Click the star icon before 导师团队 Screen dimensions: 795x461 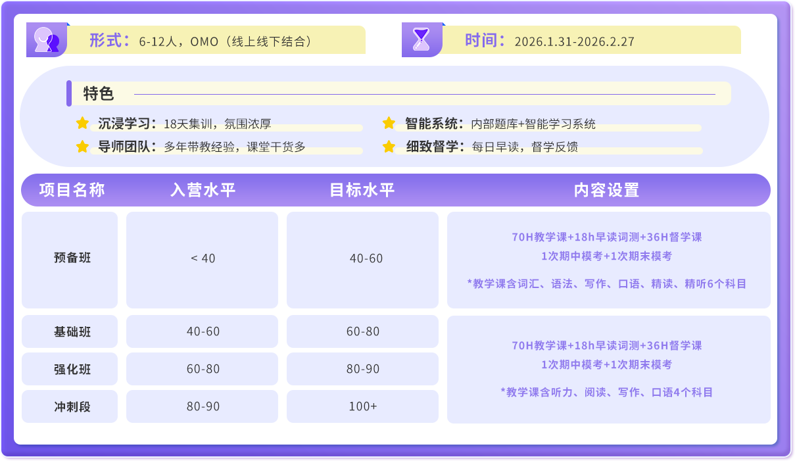click(82, 147)
